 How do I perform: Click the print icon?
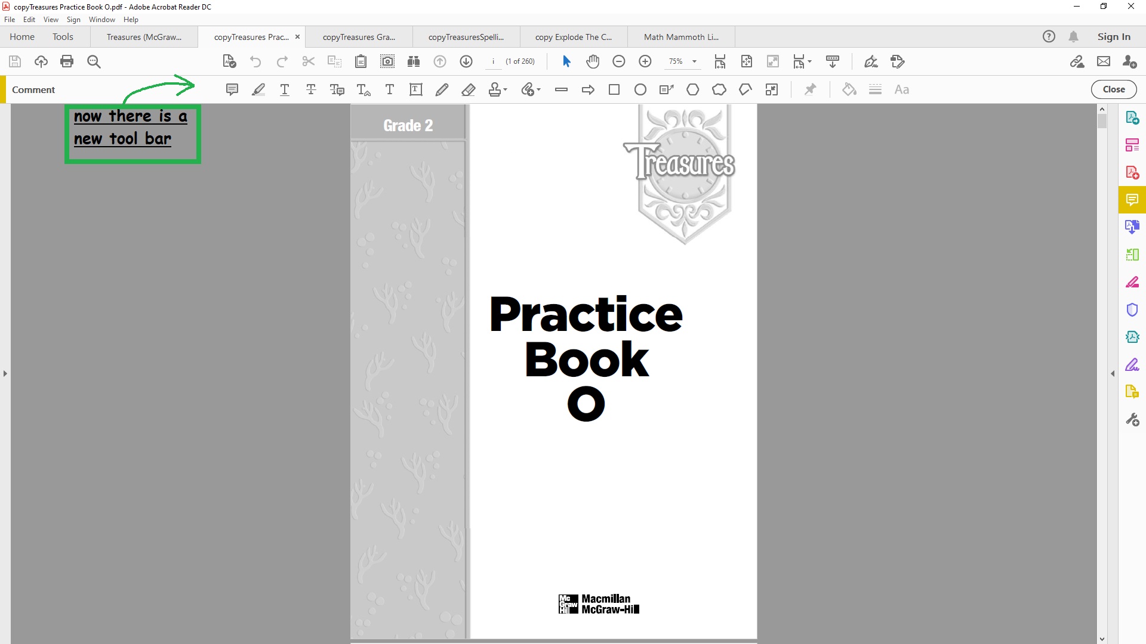[x=67, y=61]
